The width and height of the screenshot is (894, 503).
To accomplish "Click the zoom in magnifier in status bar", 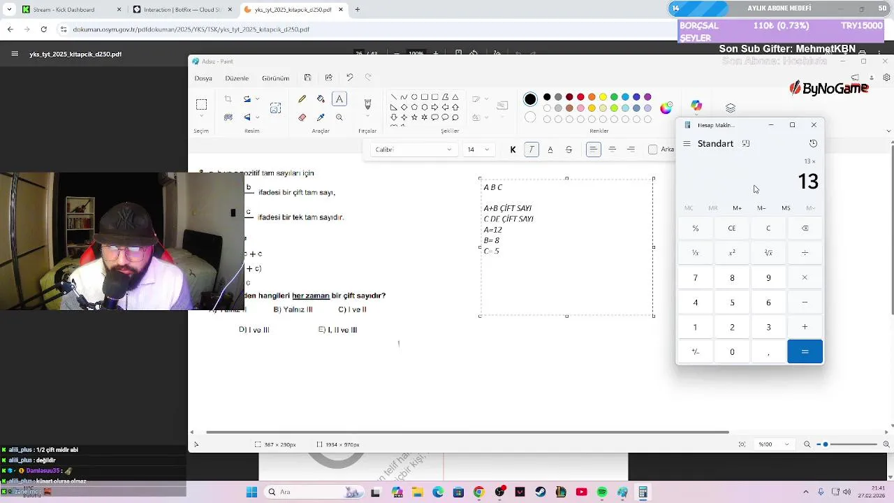I will tap(886, 444).
